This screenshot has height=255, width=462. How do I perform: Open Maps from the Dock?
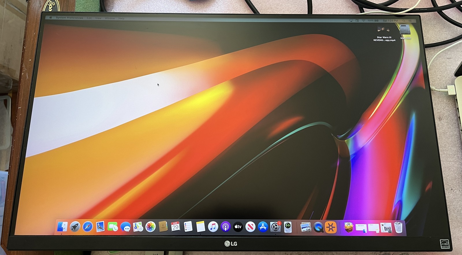tap(138, 227)
